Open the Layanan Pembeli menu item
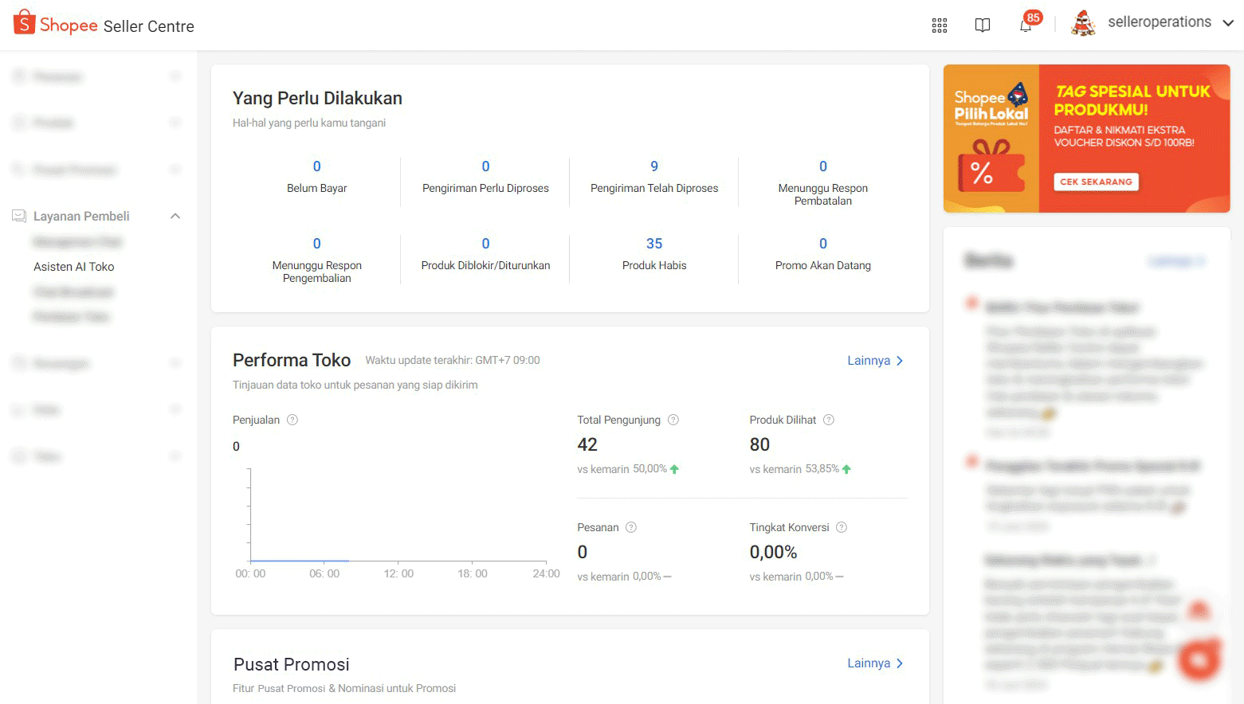The height and width of the screenshot is (704, 1244). (80, 215)
